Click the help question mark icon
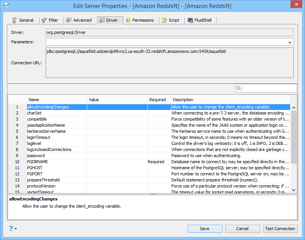Image resolution: width=305 pixels, height=240 pixels. point(11,229)
